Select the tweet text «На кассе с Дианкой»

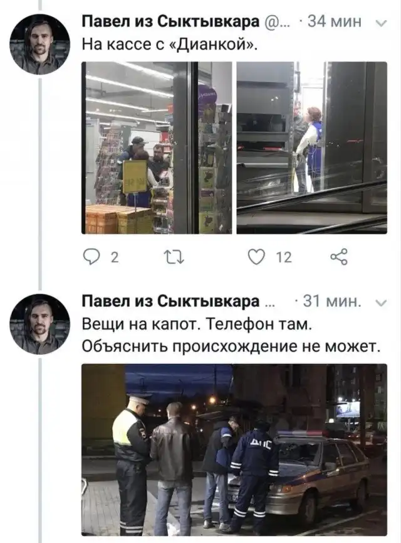click(170, 45)
